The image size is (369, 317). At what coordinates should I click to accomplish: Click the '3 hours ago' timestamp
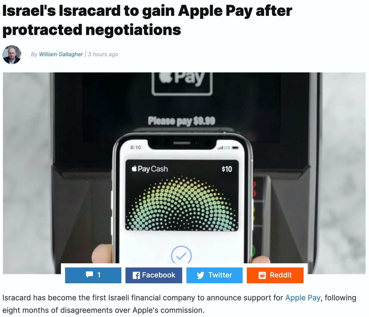[x=103, y=54]
